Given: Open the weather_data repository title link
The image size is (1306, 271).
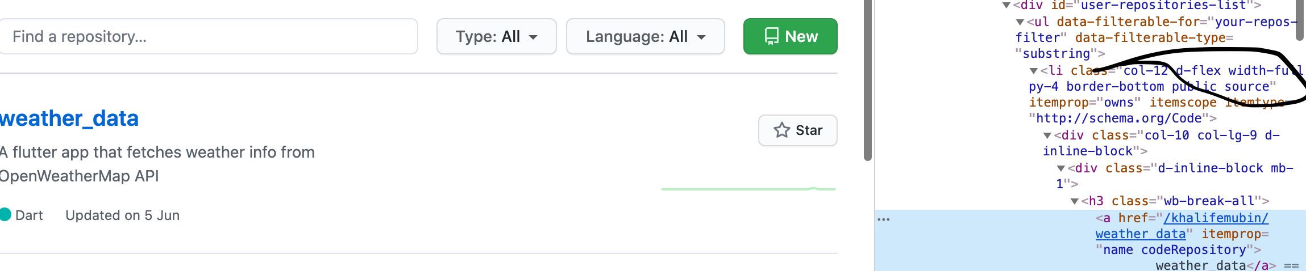Looking at the screenshot, I should click(x=69, y=118).
